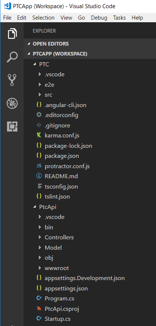Open package.json file

(x=62, y=156)
